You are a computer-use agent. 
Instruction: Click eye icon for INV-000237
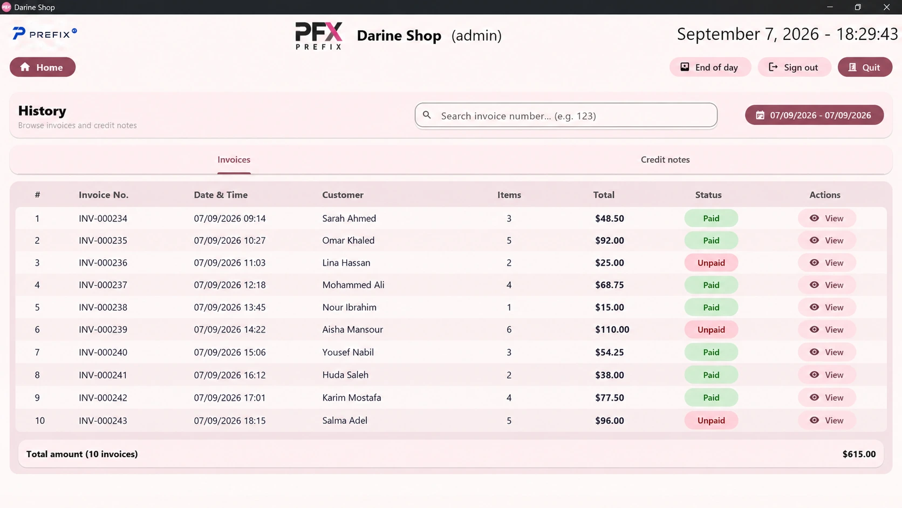(x=814, y=285)
